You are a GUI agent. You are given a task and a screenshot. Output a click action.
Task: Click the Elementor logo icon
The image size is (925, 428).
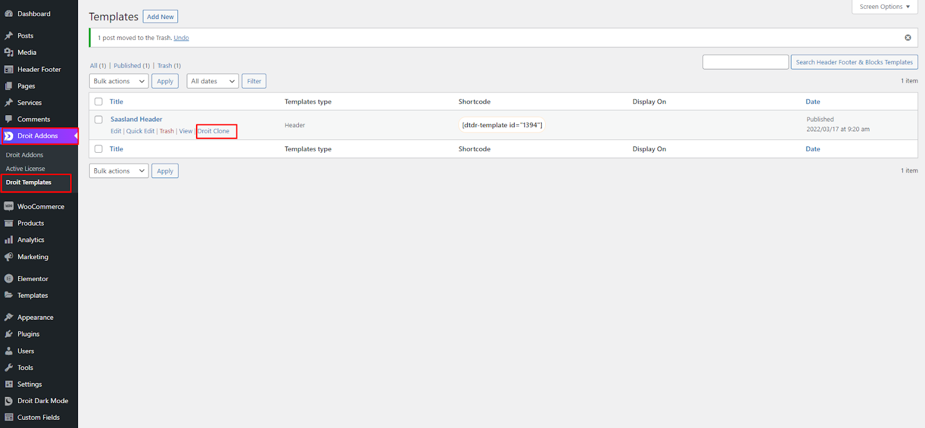coord(9,279)
